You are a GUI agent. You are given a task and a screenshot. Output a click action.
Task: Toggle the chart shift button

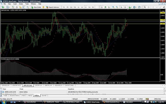coord(125,7)
